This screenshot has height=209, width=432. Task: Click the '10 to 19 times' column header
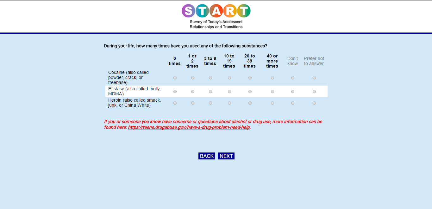pos(229,61)
